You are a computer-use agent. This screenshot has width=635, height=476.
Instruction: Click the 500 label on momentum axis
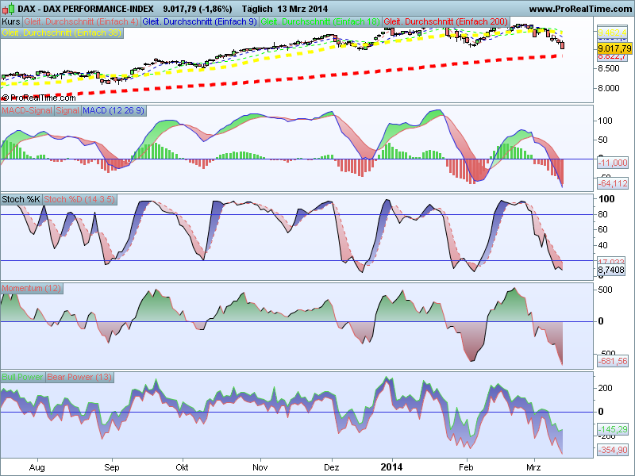[605, 290]
